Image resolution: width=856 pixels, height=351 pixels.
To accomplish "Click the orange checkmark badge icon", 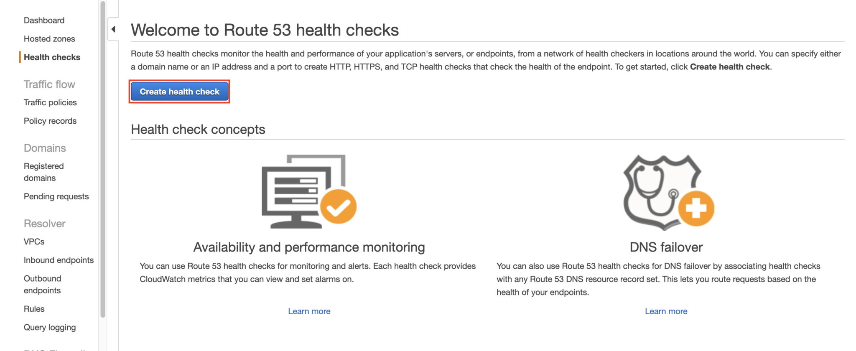I will [338, 207].
